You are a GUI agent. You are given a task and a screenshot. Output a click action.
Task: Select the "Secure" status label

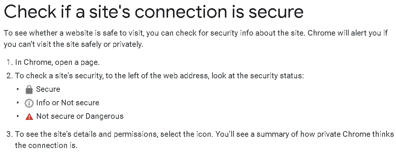(48, 89)
